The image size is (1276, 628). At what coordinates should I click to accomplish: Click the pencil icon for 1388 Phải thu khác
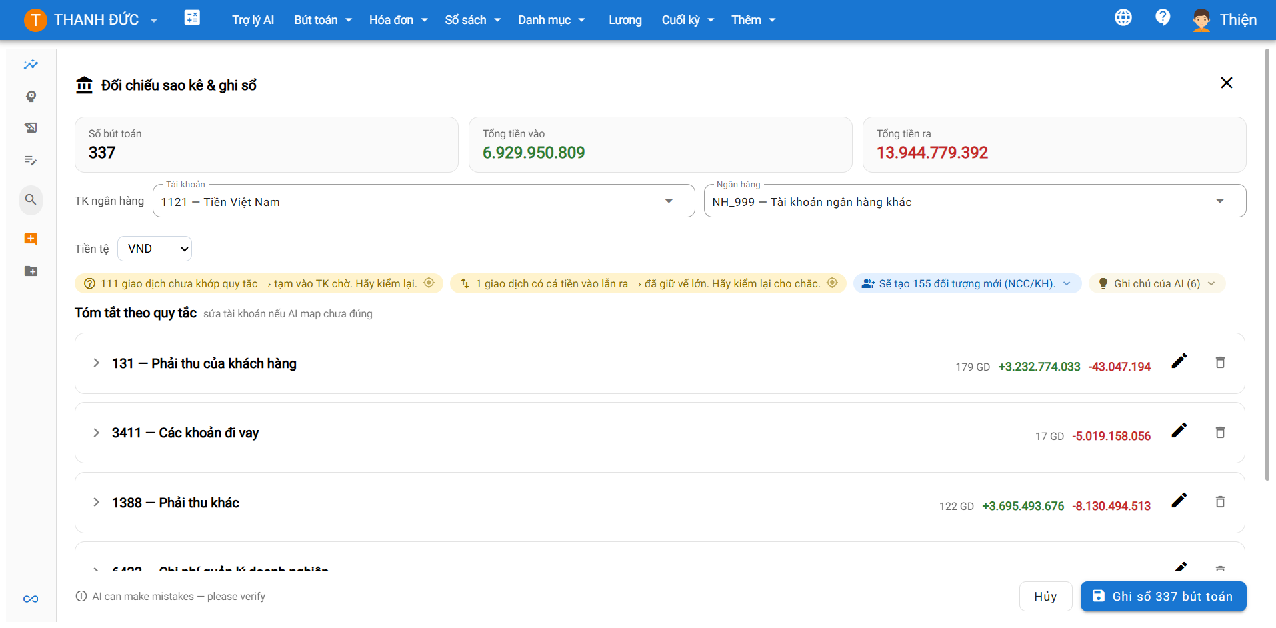1179,501
